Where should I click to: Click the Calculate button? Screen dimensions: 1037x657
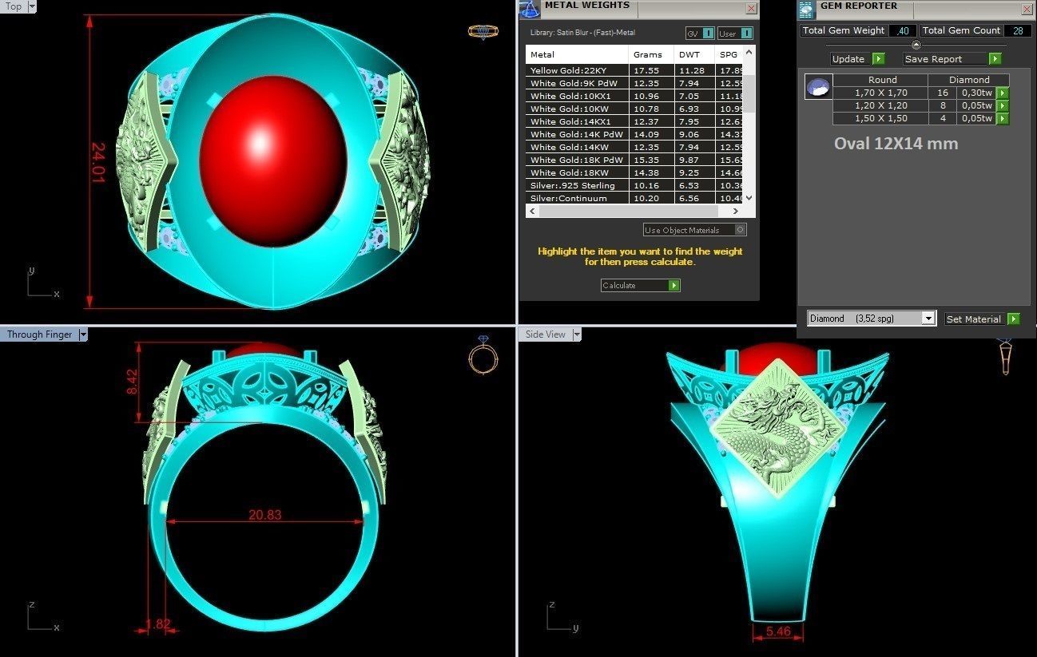pyautogui.click(x=635, y=285)
